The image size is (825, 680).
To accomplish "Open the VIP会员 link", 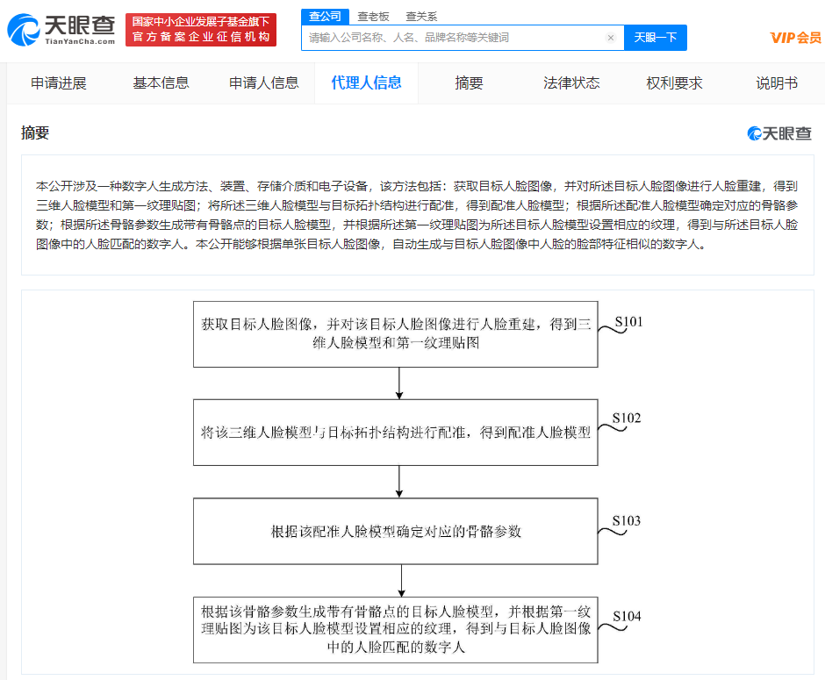I will click(795, 38).
